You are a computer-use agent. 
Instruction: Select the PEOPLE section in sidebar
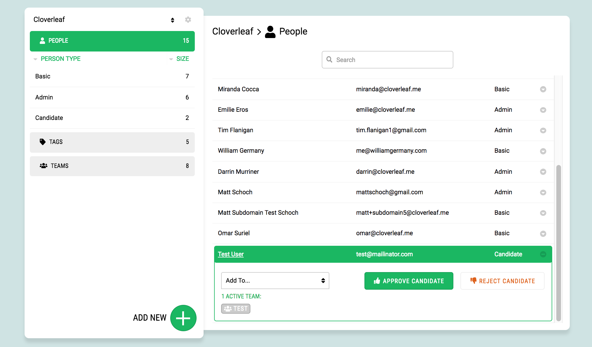coord(112,41)
